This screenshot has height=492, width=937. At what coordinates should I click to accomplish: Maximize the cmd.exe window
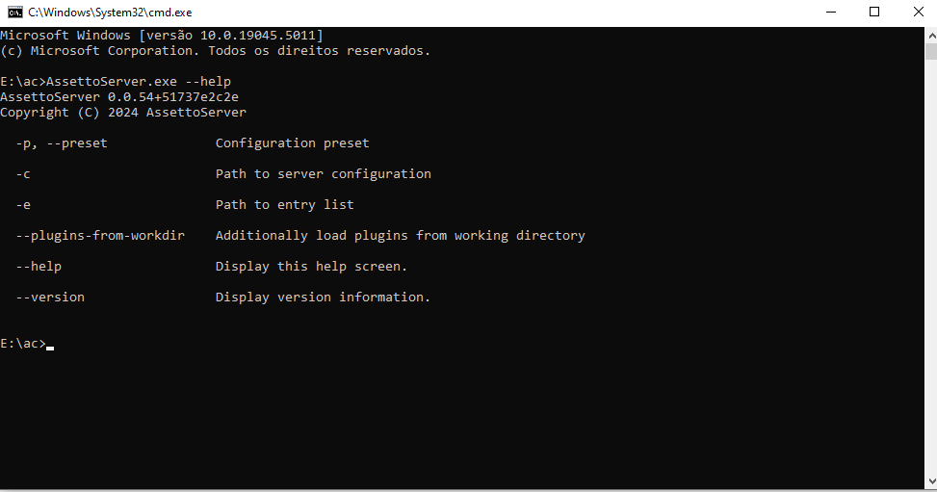[x=874, y=12]
